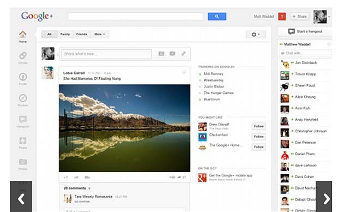The image size is (338, 212).
Task: Click the Start a hangout chat icon
Action: 292,32
